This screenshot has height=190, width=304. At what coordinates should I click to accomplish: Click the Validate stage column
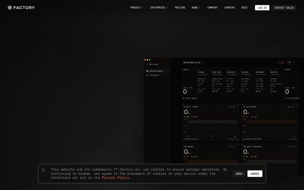pyautogui.click(x=233, y=84)
